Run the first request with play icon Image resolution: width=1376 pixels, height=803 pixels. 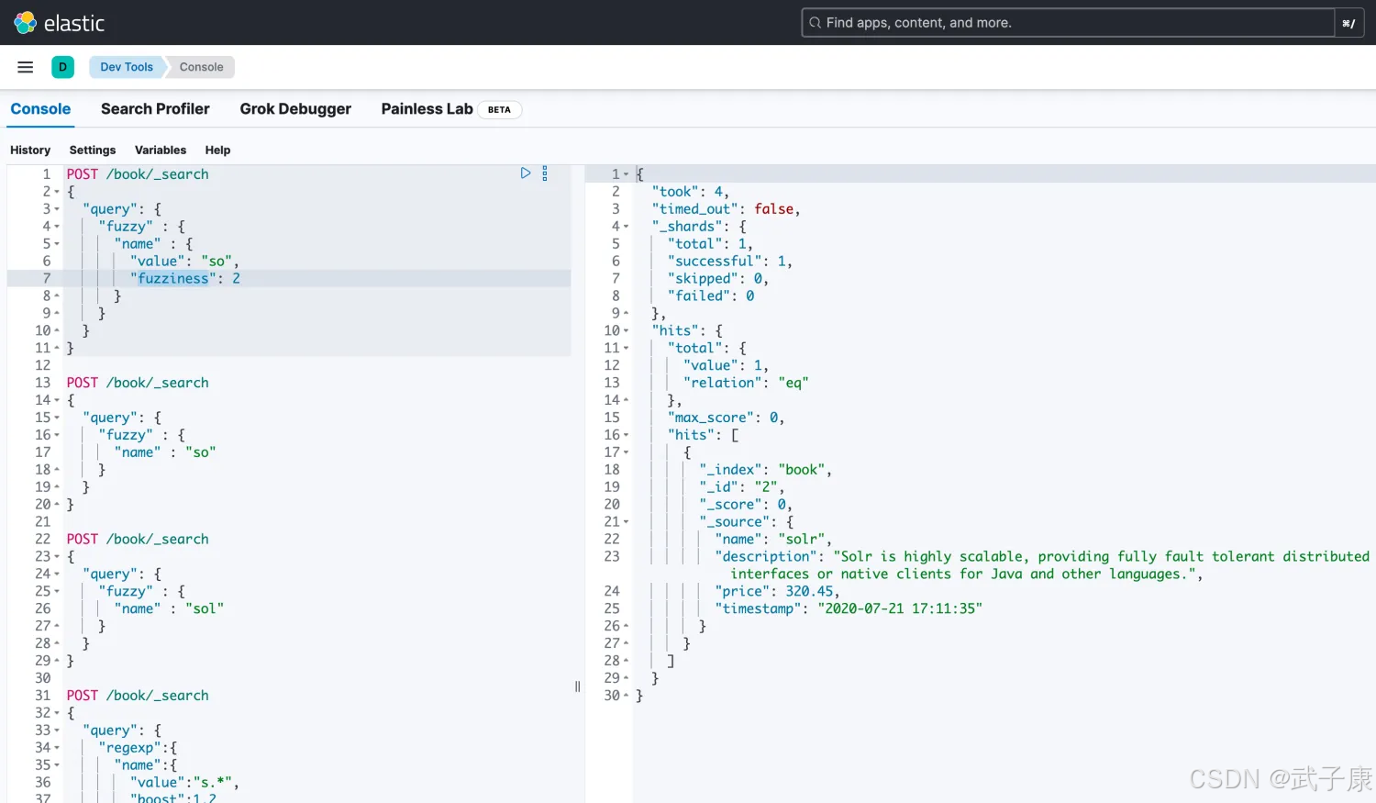pos(526,173)
